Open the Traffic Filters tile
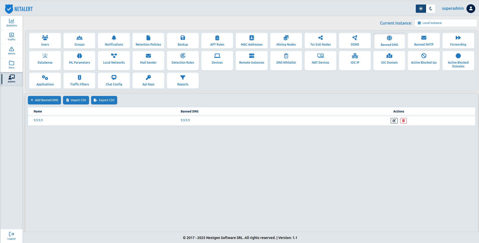This screenshot has height=243, width=479. pos(79,80)
